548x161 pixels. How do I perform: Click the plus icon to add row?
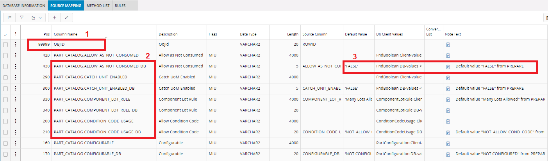pos(54,18)
